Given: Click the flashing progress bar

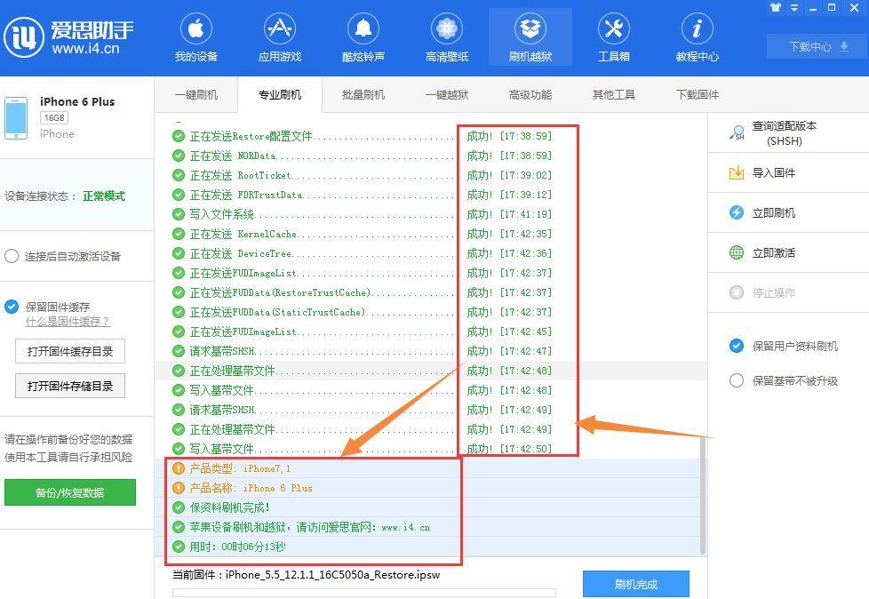Looking at the screenshot, I should (x=364, y=593).
